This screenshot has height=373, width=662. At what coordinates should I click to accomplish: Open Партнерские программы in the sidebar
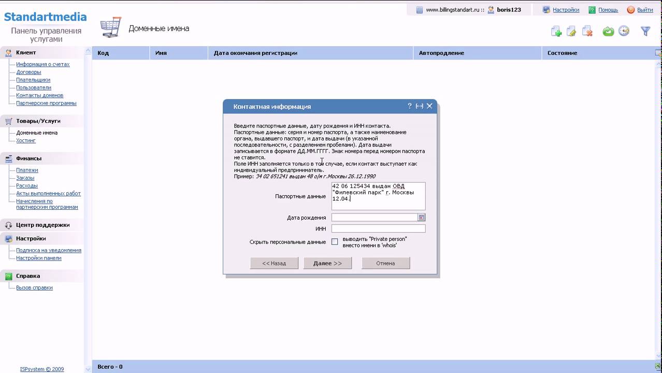(46, 103)
